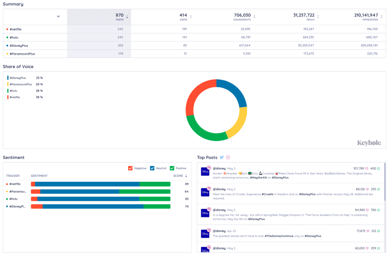Open the disney avatar on the 107,780 likes post
Screen dimensions: 389x256
[205, 171]
